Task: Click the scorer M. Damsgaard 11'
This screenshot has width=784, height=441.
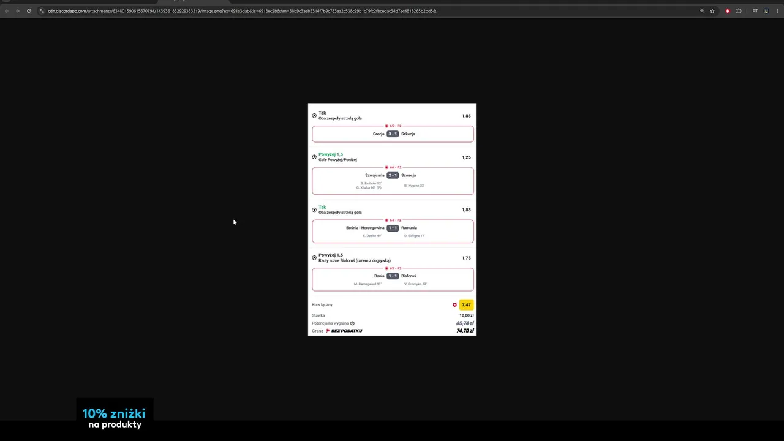Action: click(x=367, y=284)
